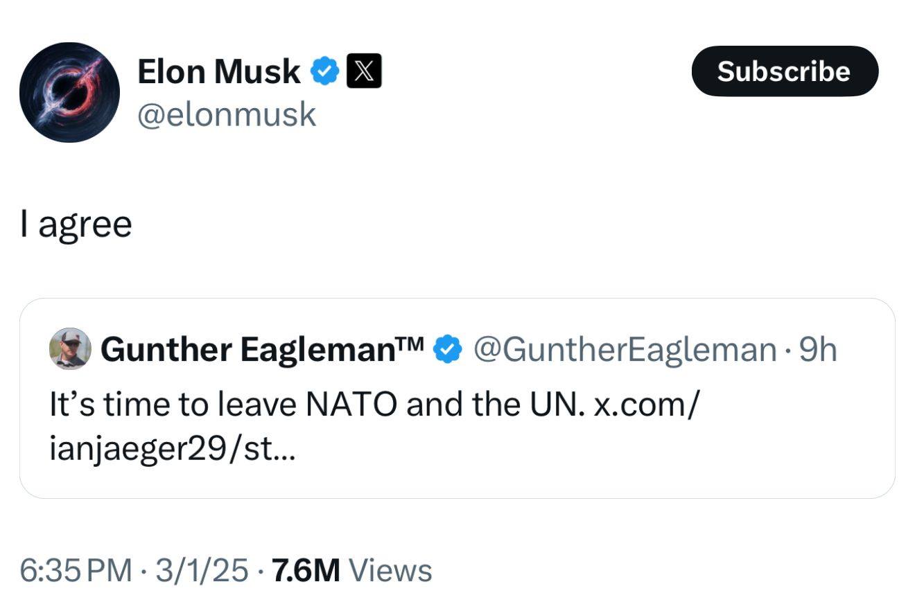The image size is (915, 611).
Task: Open the quoted post card's empty area
Action: 589,457
